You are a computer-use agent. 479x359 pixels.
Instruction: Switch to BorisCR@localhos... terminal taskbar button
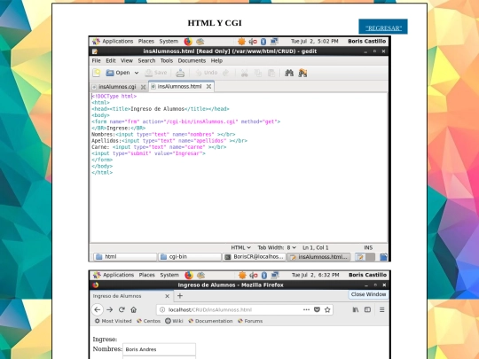pyautogui.click(x=255, y=257)
